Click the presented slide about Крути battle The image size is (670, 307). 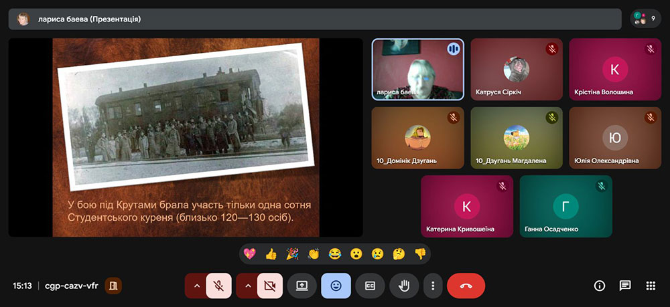186,137
